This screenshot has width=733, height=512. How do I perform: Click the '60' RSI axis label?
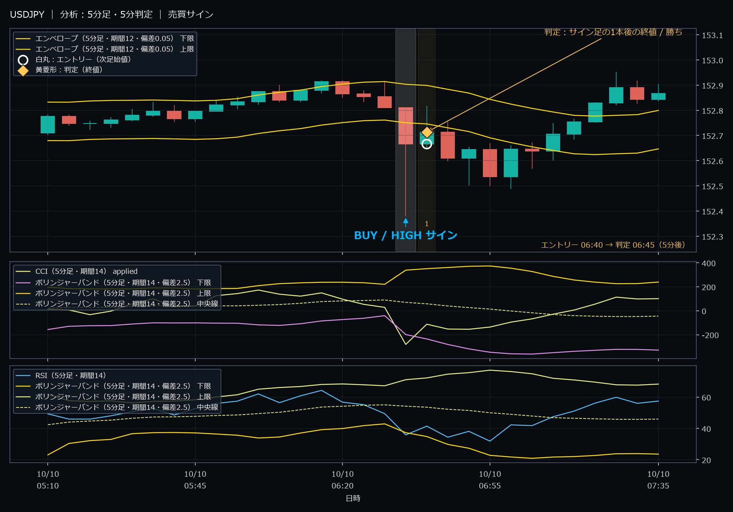click(706, 398)
